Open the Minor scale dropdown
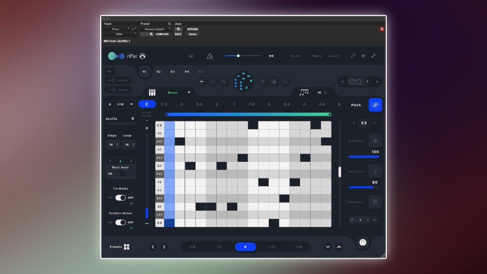Viewport: 487px width, 274px height. (x=179, y=92)
